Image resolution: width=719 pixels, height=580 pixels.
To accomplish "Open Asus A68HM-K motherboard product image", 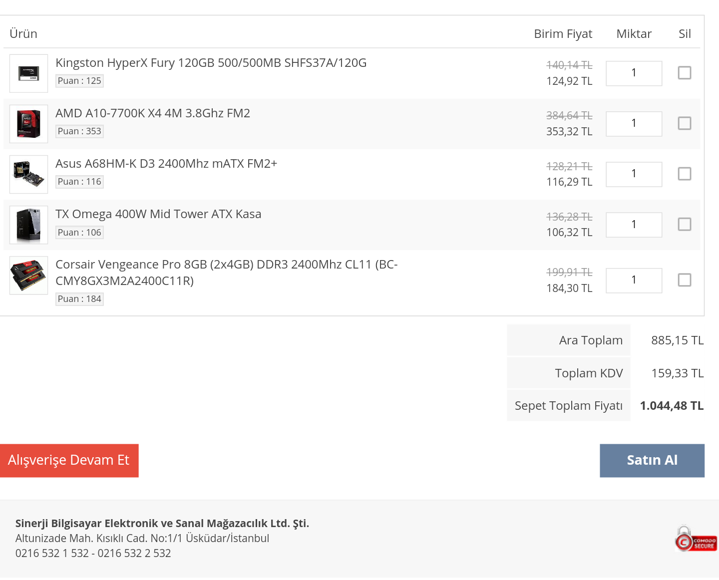I will point(28,174).
